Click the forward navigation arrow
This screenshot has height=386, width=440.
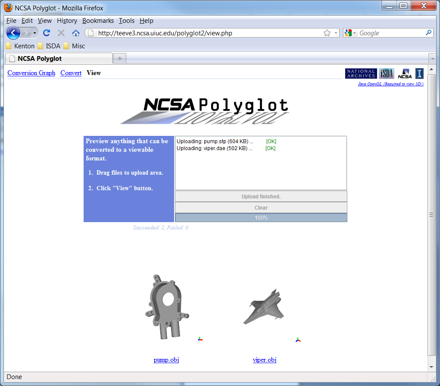(26, 33)
